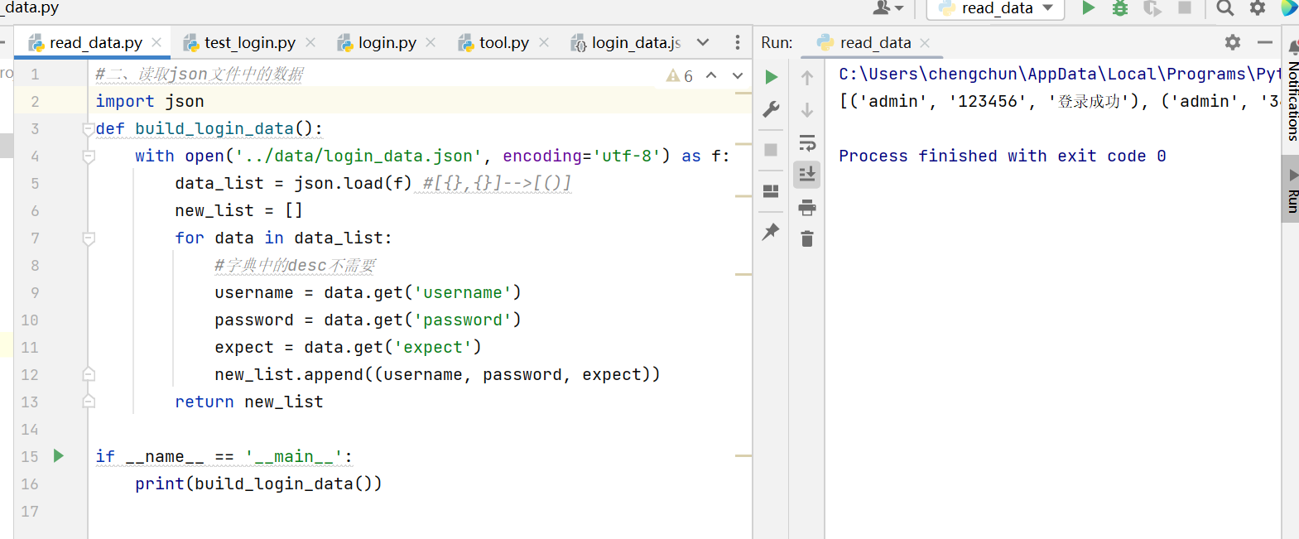Toggle scroll to end of console
1299x539 pixels.
pyautogui.click(x=807, y=175)
